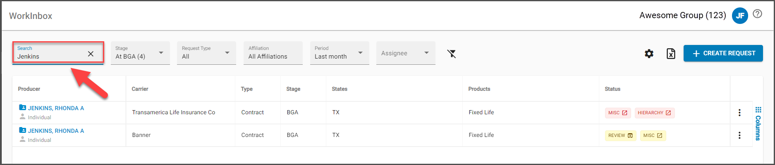Sort by the Carrier column header
The width and height of the screenshot is (775, 165).
tap(140, 89)
